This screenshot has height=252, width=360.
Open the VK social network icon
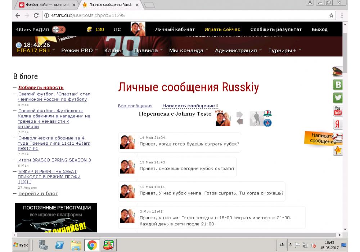coord(338,85)
